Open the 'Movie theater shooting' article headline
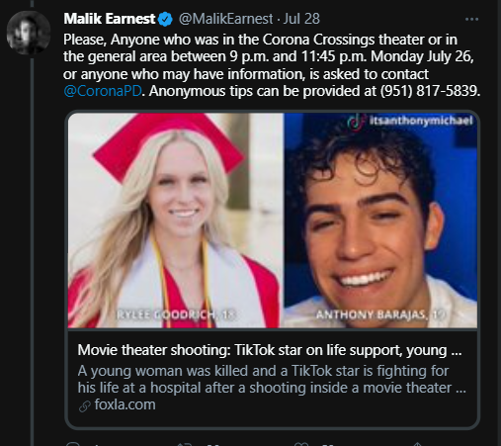Image resolution: width=501 pixels, height=446 pixels. click(270, 350)
